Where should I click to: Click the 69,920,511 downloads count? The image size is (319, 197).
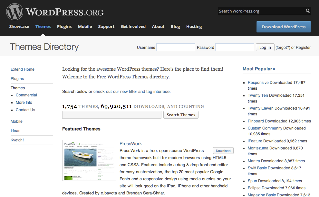click(116, 106)
